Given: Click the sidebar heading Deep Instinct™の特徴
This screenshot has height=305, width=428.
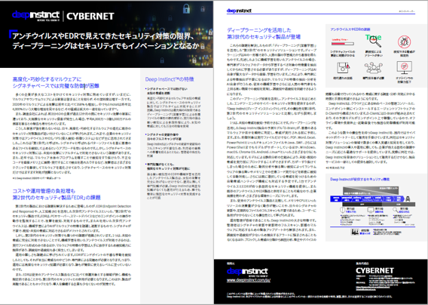Looking at the screenshot, I should tap(170, 79).
